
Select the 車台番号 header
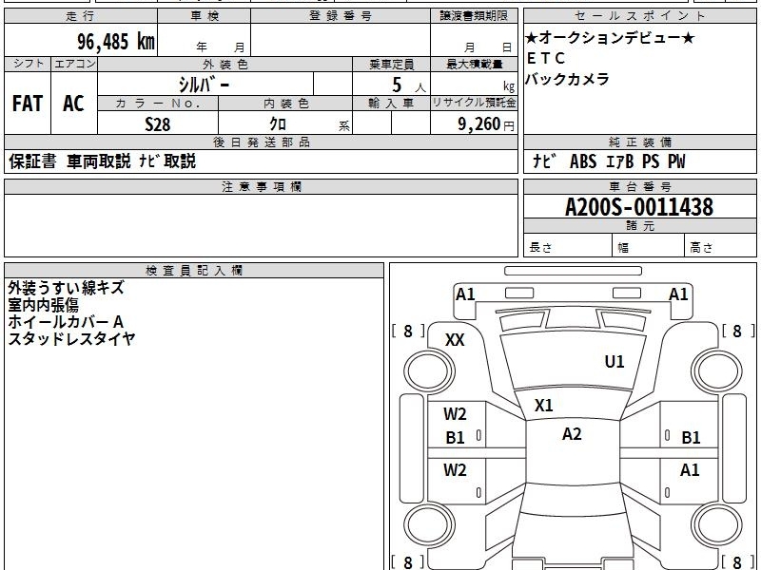pyautogui.click(x=639, y=186)
